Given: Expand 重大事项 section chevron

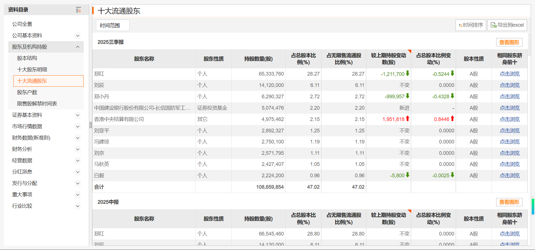Looking at the screenshot, I should 77,195.
